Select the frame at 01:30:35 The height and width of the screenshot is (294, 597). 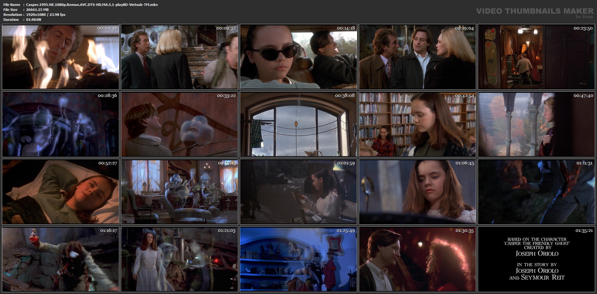(417, 259)
